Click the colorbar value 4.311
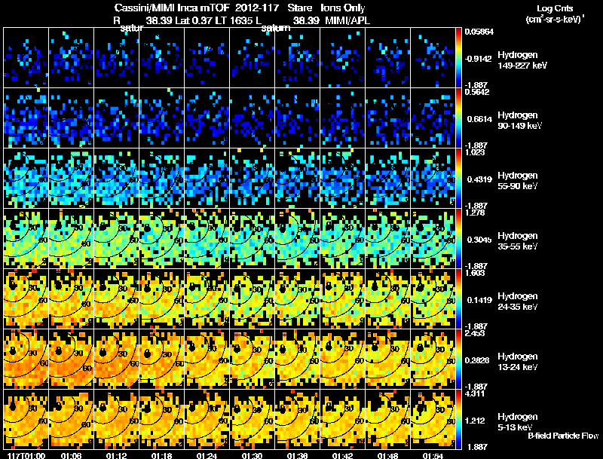 [475, 393]
